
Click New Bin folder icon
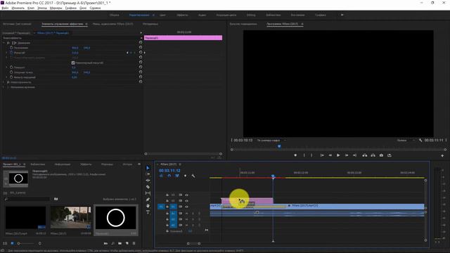[x=120, y=243]
